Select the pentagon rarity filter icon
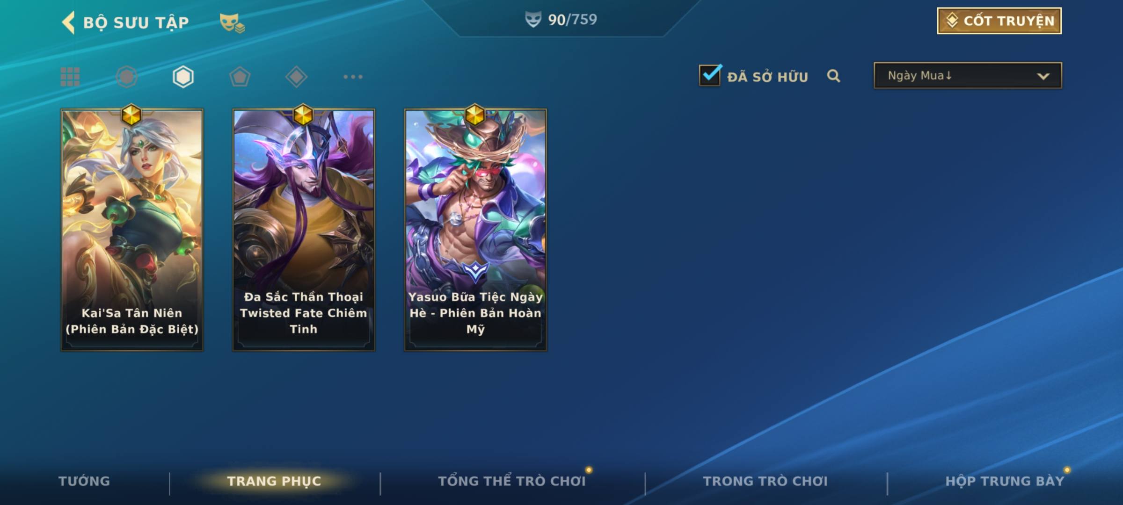Viewport: 1123px width, 505px height. (240, 77)
